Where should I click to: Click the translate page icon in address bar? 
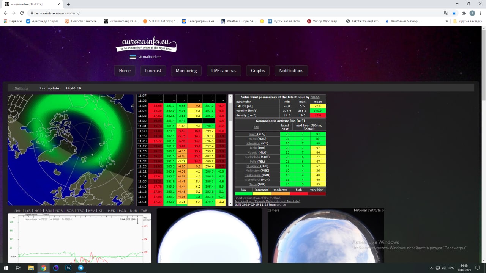(446, 13)
